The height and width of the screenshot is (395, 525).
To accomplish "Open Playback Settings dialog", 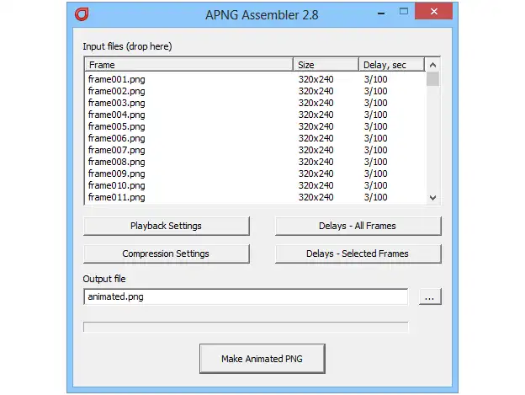I will (166, 226).
